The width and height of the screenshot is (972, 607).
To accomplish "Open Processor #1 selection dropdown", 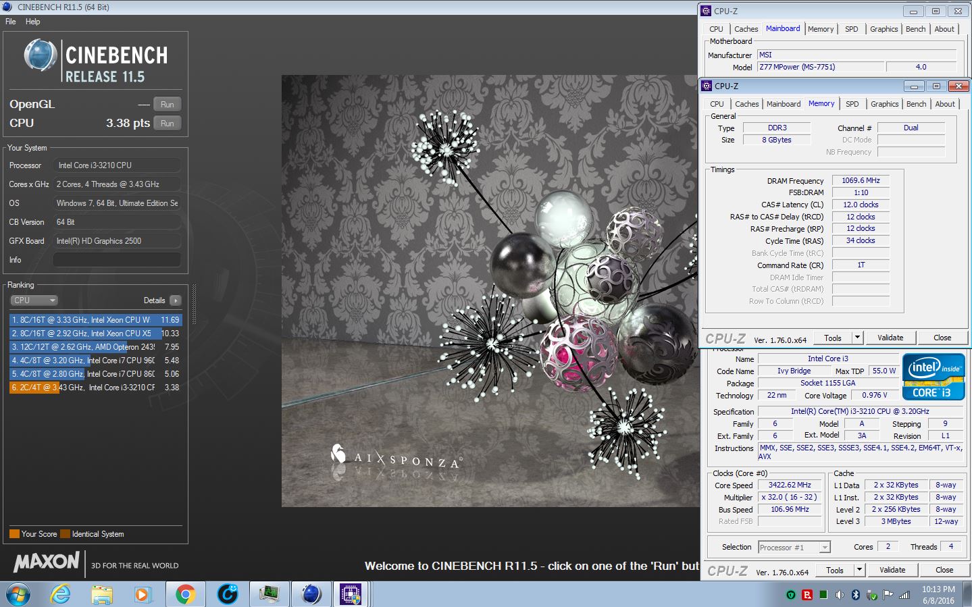I will pyautogui.click(x=794, y=548).
